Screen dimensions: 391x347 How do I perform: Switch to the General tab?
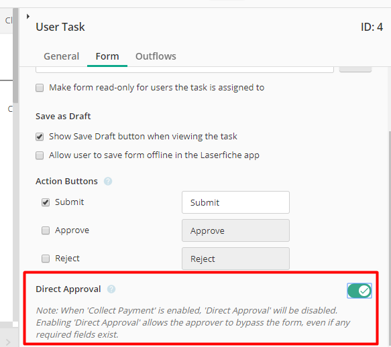61,56
